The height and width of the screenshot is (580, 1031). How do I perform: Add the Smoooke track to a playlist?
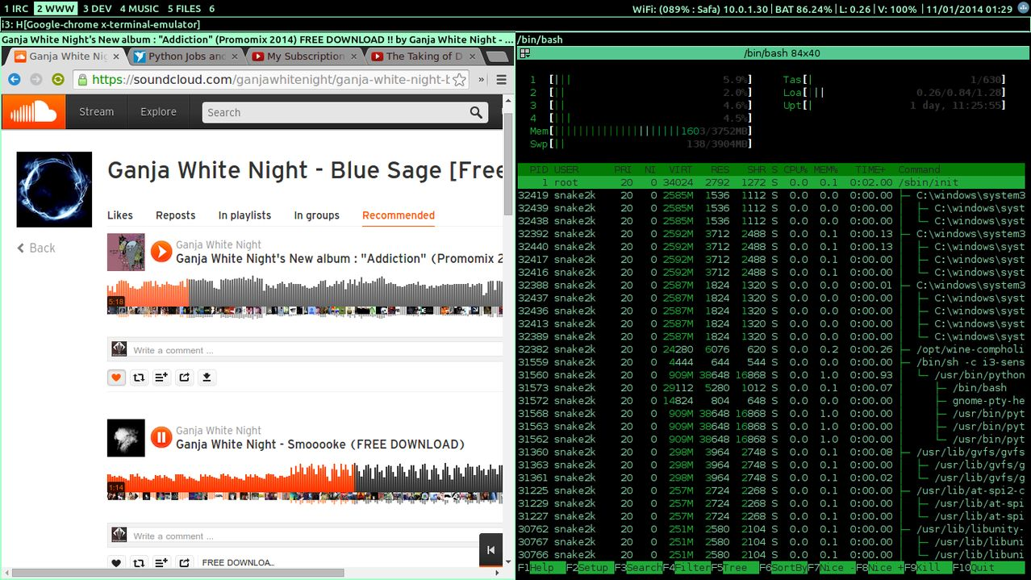pos(162,563)
